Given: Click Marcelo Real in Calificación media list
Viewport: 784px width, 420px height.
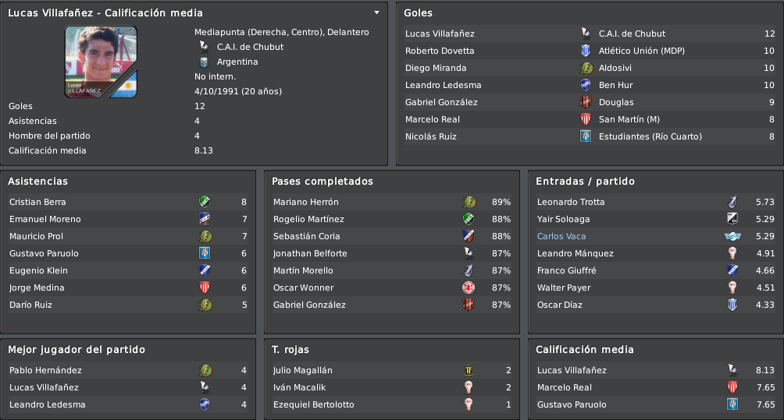Looking at the screenshot, I should [565, 387].
